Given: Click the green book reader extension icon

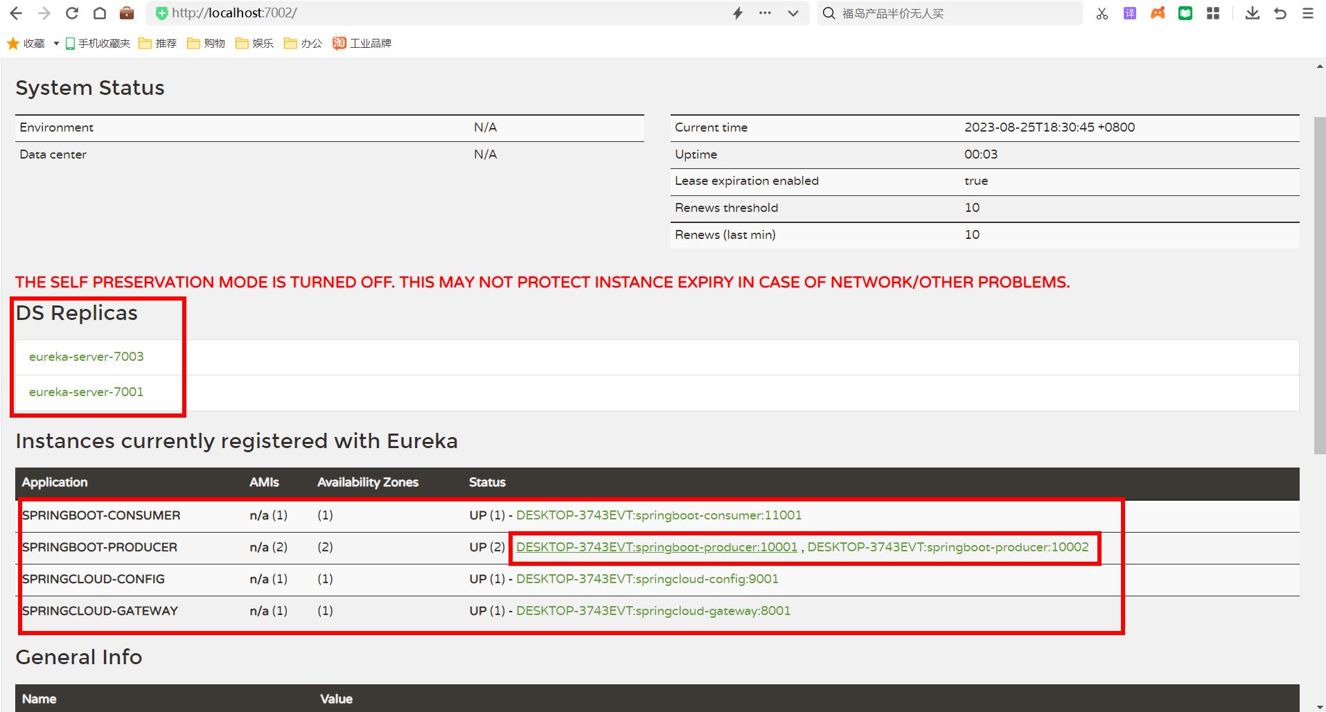Looking at the screenshot, I should click(1185, 13).
